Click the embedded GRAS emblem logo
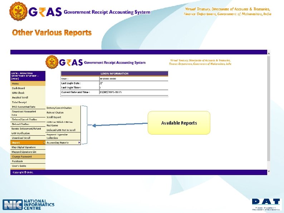The width and height of the screenshot is (284, 213). [x=52, y=62]
